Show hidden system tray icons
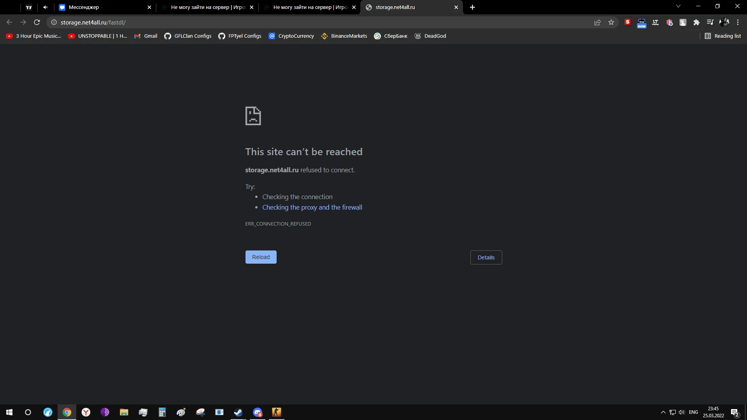The width and height of the screenshot is (747, 420). tap(663, 412)
